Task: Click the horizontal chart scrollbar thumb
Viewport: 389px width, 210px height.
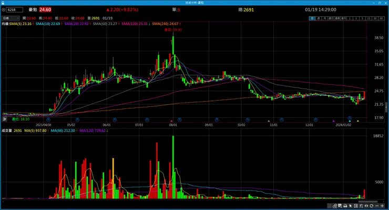Action: [368, 202]
